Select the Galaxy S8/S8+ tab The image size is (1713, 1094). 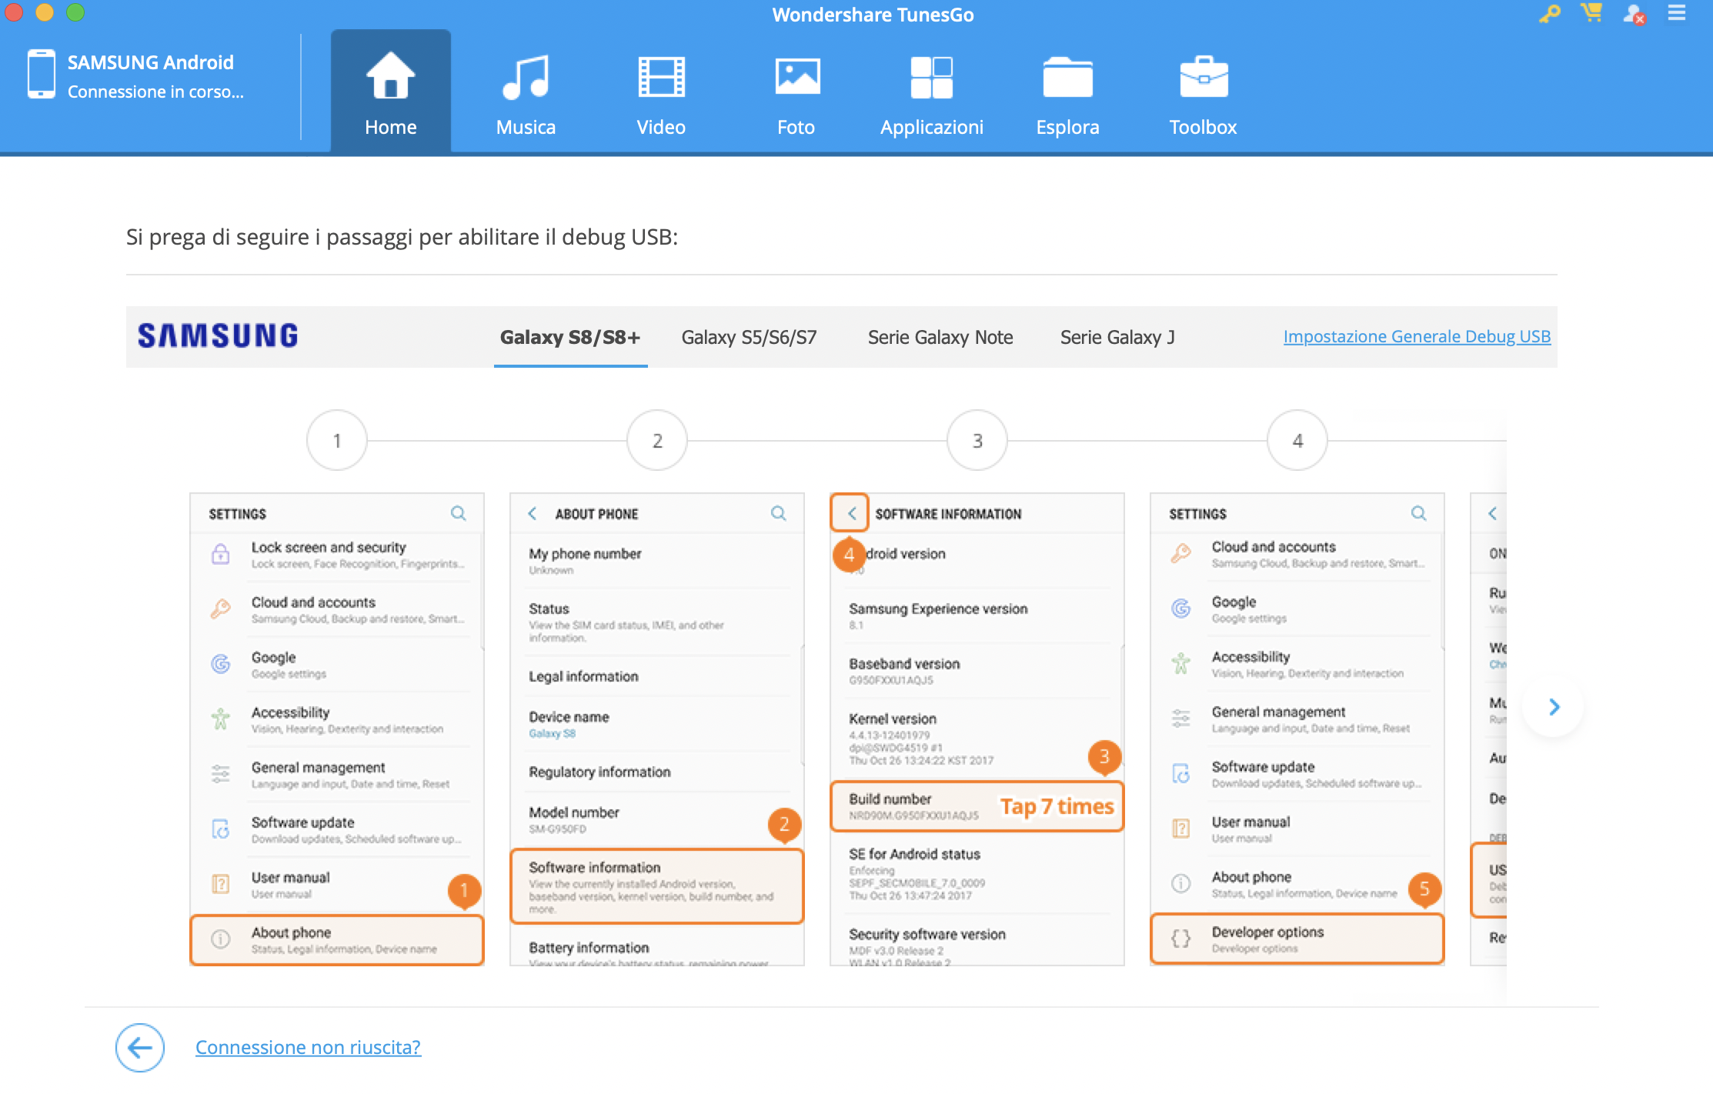tap(570, 337)
